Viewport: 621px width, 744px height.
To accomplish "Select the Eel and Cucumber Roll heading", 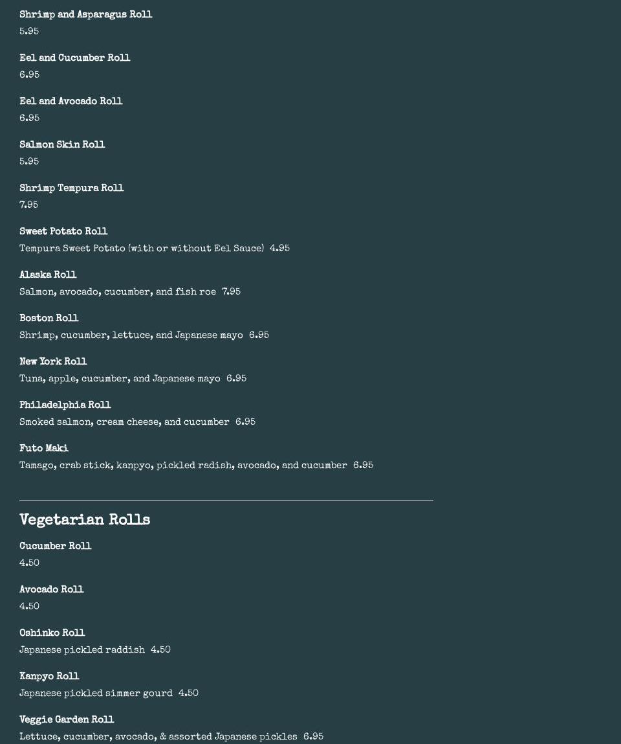I will click(x=74, y=58).
